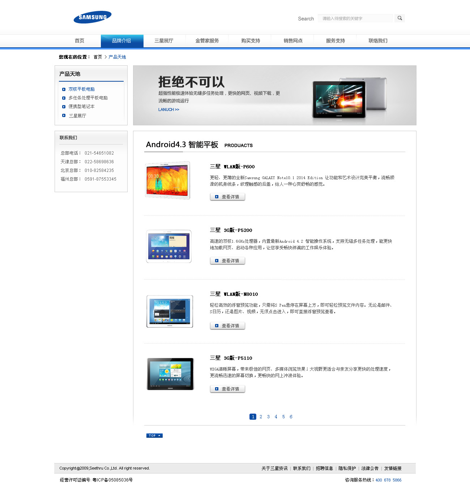Select 三星展厅 in the sidebar list

click(77, 116)
